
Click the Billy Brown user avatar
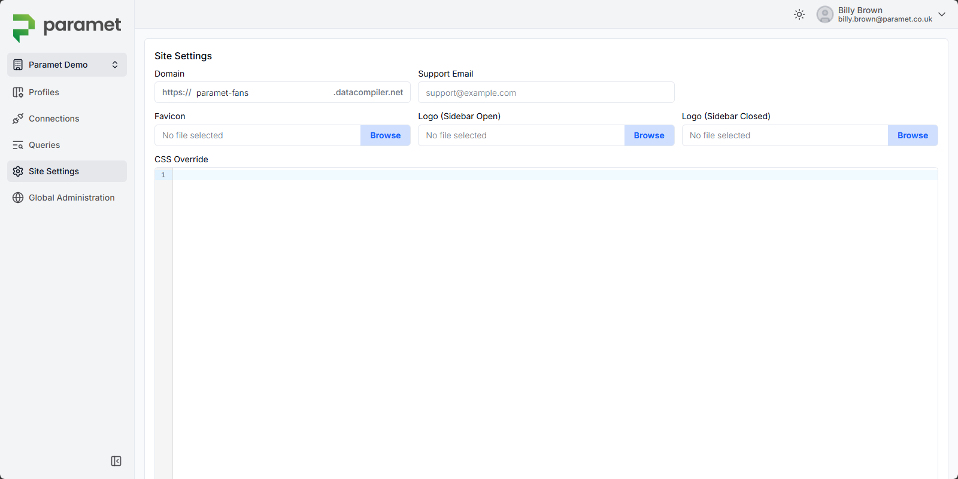[x=825, y=14]
